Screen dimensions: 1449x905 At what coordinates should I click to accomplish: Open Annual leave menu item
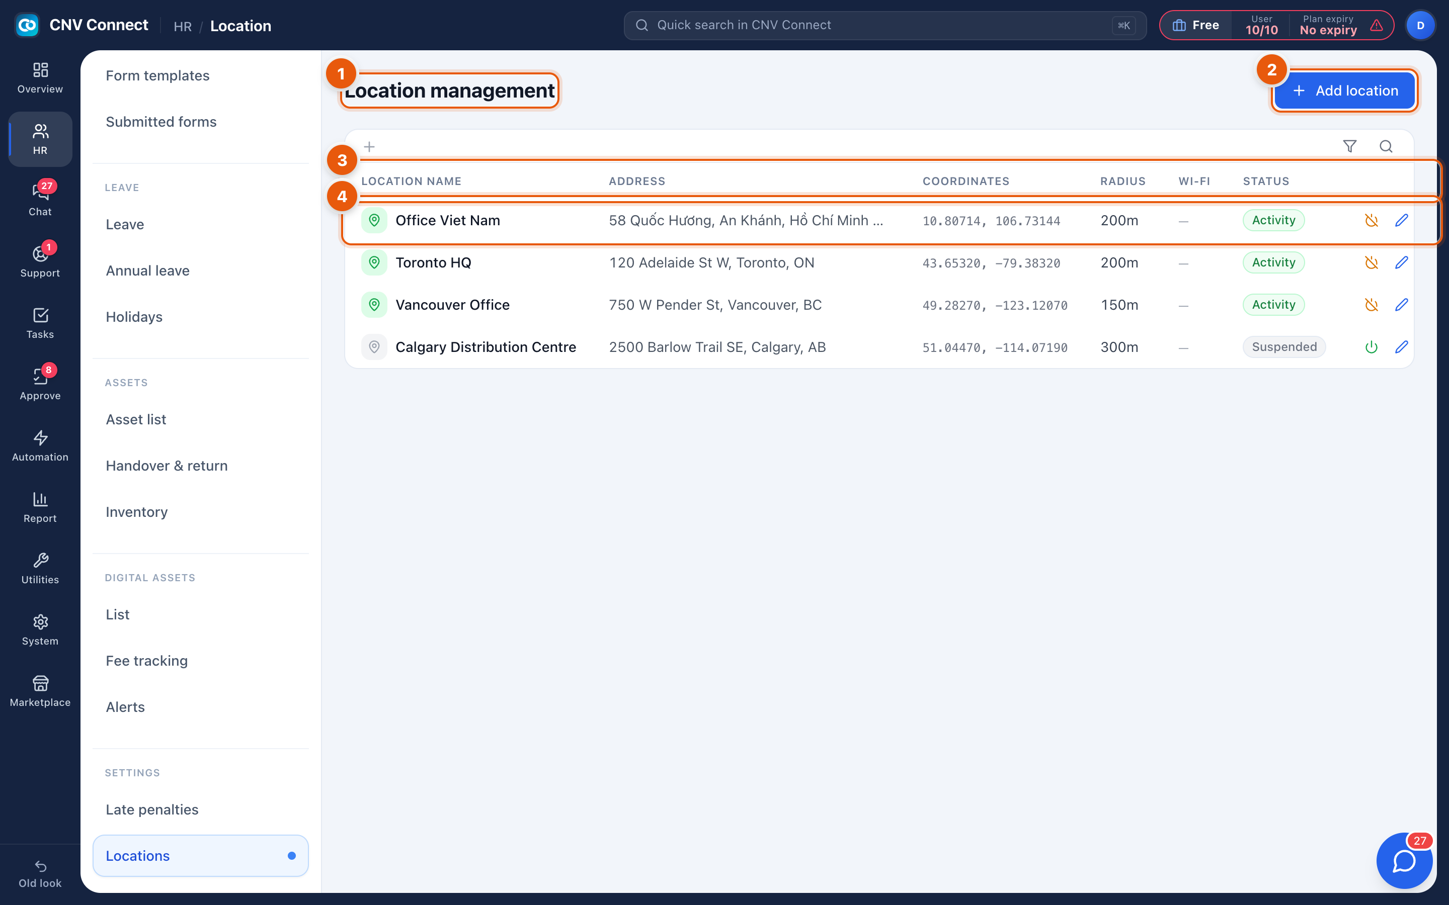coord(201,270)
